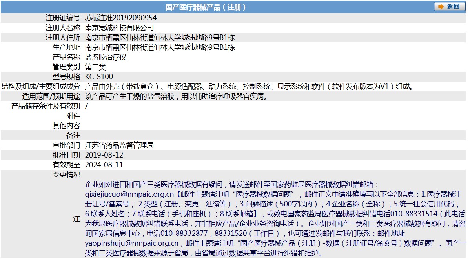Screen dimensions: 468x259
Task: Click the label 有效期至
Action: [x=66, y=165]
